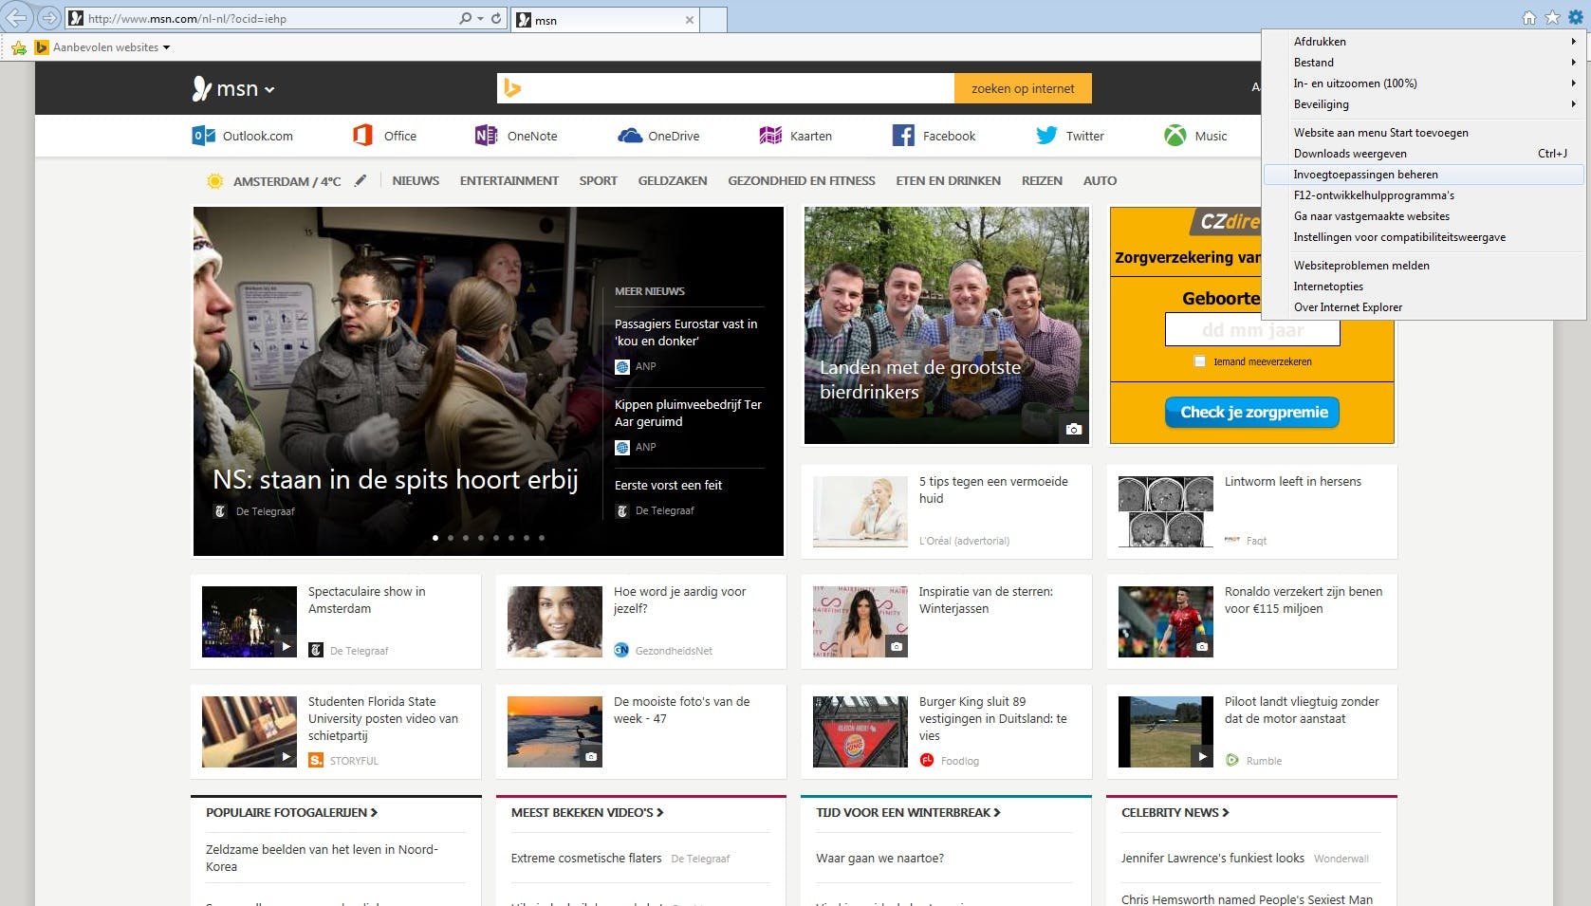
Task: Close the msn browser tab
Action: coord(690,20)
